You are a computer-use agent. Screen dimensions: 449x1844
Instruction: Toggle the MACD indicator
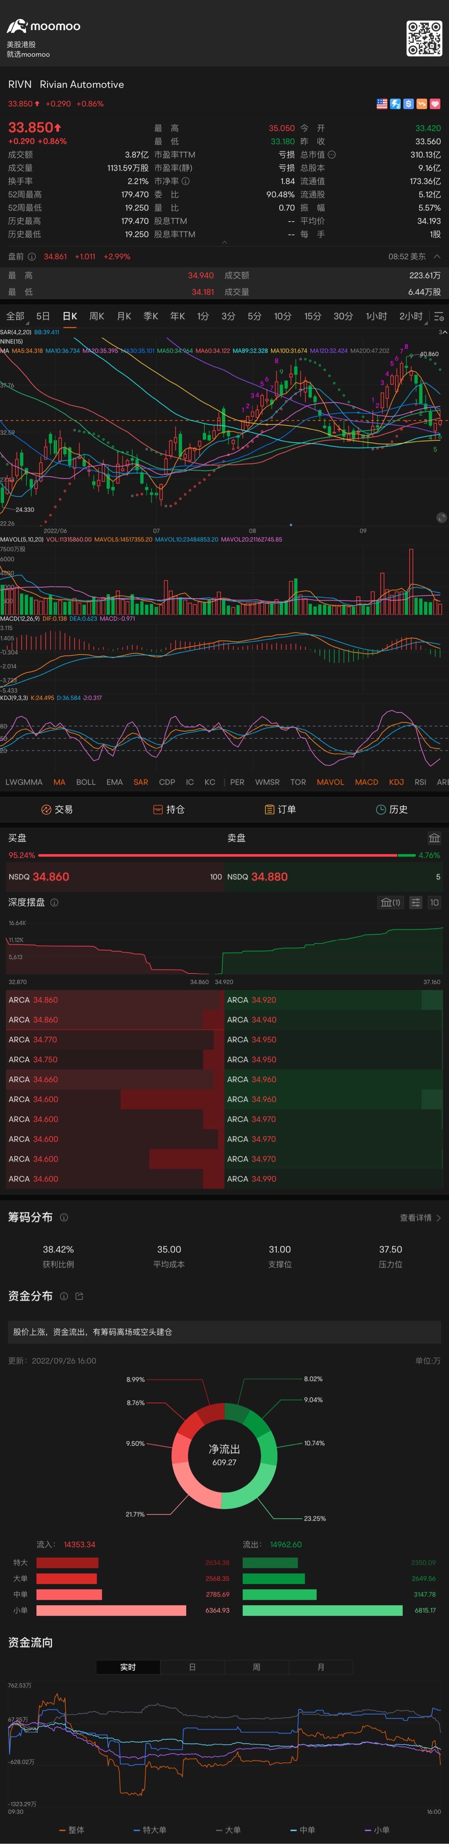[x=367, y=782]
